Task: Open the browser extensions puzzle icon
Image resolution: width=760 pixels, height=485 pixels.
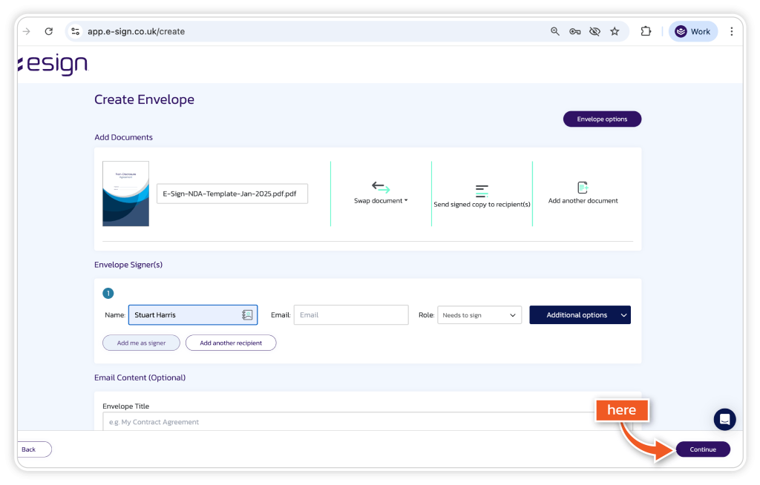Action: [646, 32]
